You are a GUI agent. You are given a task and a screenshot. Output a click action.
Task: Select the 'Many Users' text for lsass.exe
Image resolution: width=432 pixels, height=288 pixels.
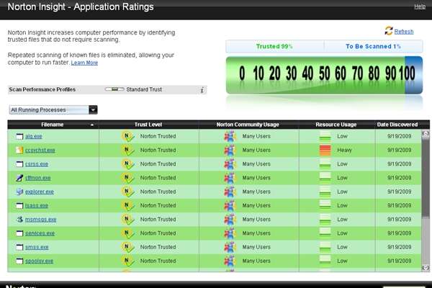(x=256, y=206)
